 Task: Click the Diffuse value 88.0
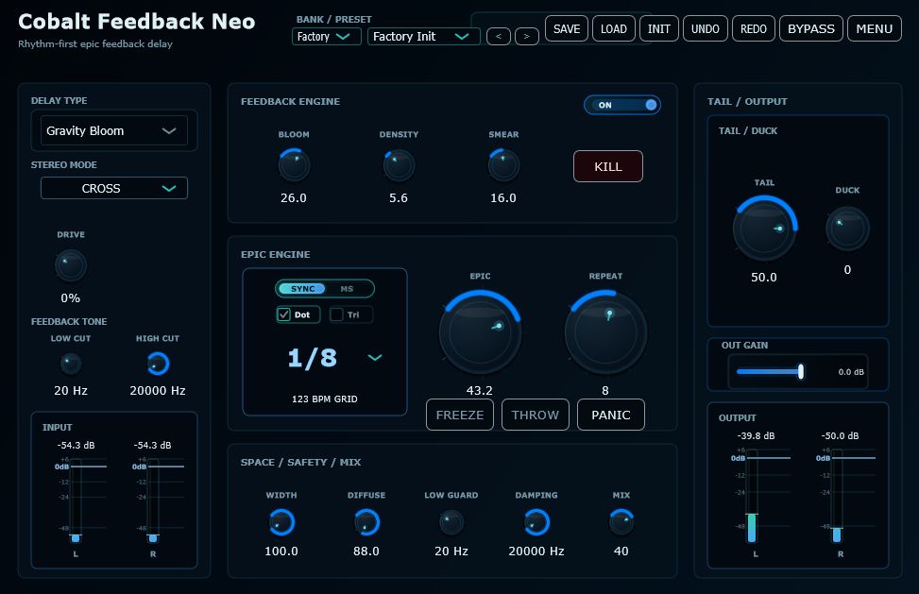pos(366,552)
